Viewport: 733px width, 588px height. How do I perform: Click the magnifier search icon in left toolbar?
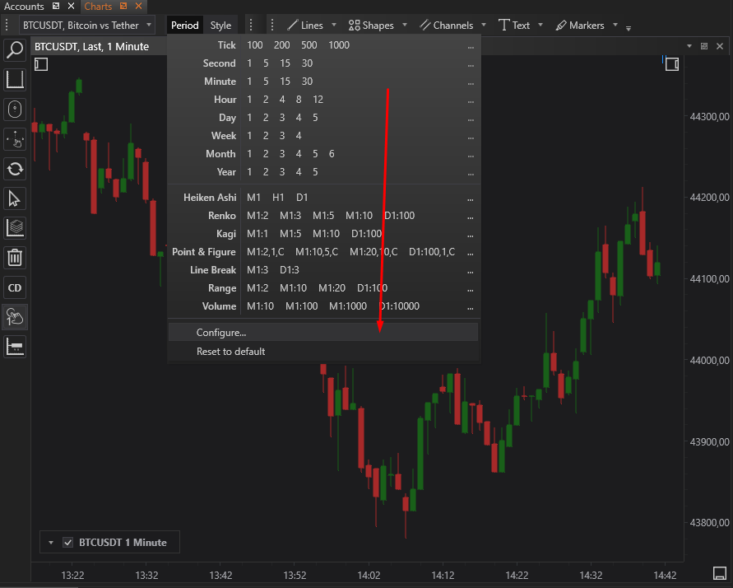coord(15,50)
